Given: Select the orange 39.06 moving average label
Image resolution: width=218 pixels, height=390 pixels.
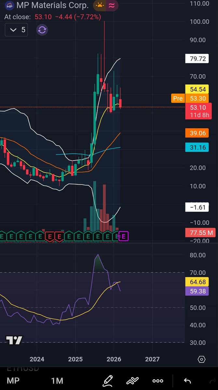Looking at the screenshot, I should [197, 133].
